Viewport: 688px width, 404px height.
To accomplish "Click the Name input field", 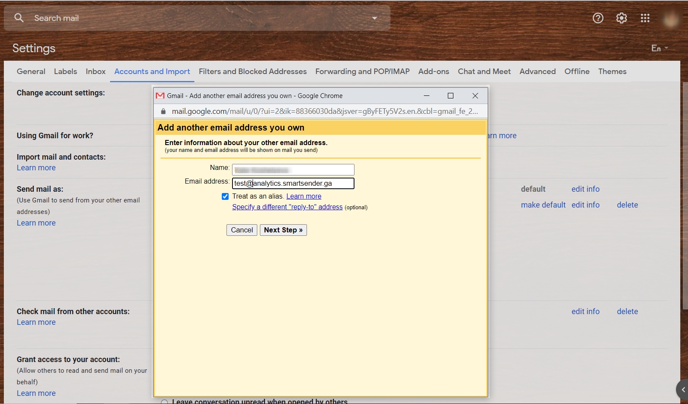I will pos(293,169).
